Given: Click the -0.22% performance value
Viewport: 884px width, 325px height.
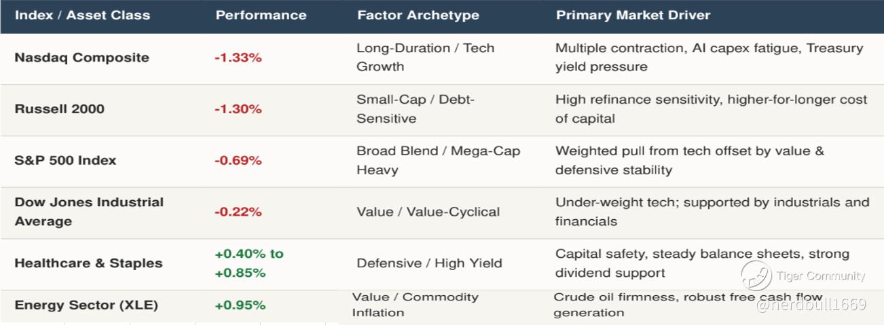Looking at the screenshot, I should tap(238, 212).
